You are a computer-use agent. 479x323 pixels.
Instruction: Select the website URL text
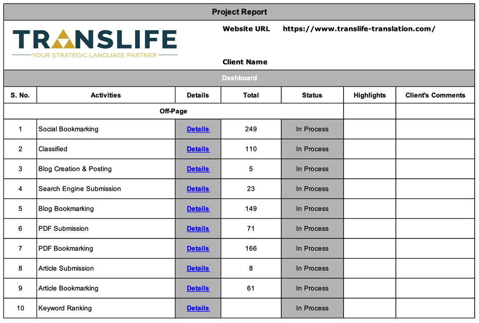coord(359,29)
